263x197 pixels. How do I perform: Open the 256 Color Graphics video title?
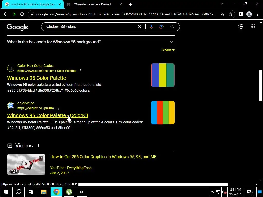click(103, 157)
